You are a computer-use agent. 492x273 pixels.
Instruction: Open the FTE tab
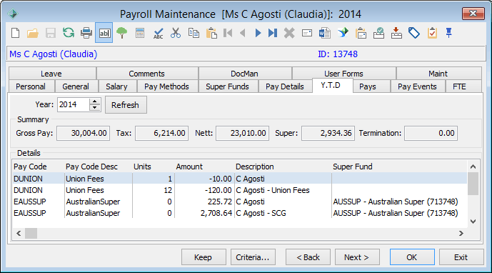[463, 86]
